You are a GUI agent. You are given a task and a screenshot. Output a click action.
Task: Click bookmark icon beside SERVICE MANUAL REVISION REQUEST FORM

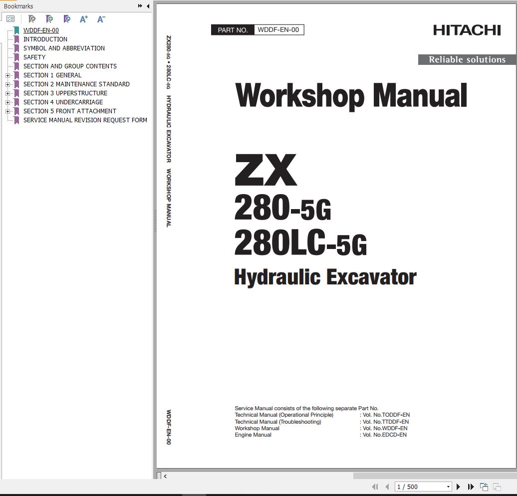[x=16, y=120]
